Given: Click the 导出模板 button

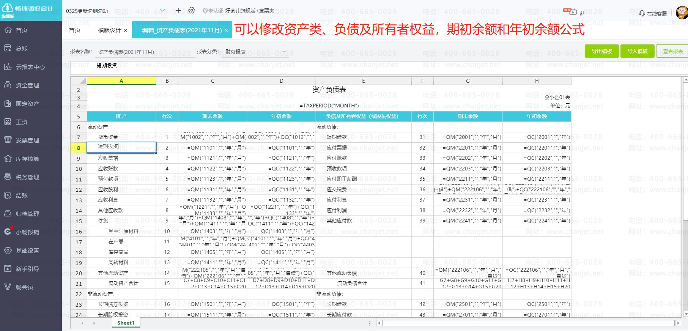Looking at the screenshot, I should (x=601, y=51).
